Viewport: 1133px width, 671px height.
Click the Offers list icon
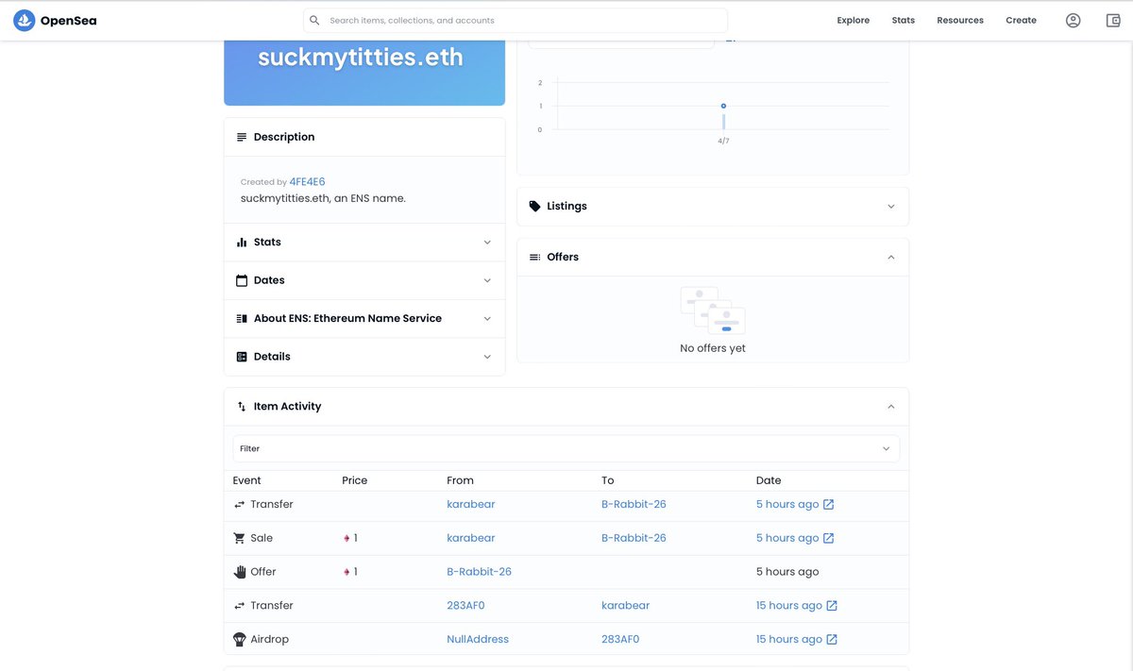tap(535, 257)
